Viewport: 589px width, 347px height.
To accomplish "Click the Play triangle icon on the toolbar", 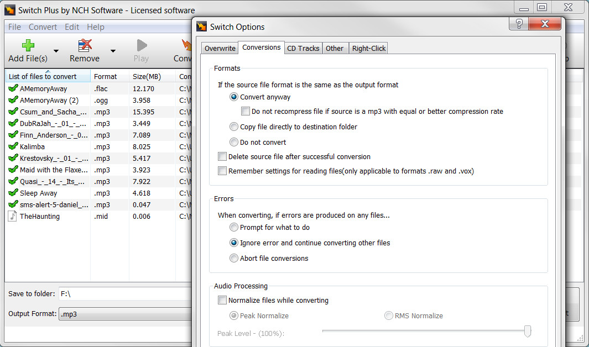I will coord(142,45).
